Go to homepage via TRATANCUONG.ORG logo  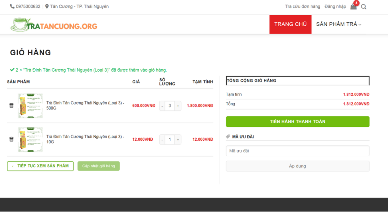point(54,25)
